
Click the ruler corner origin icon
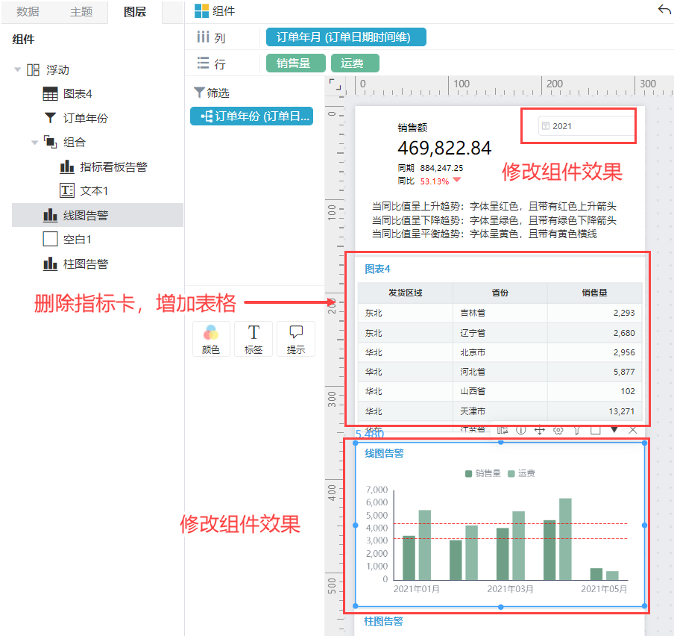(x=335, y=84)
